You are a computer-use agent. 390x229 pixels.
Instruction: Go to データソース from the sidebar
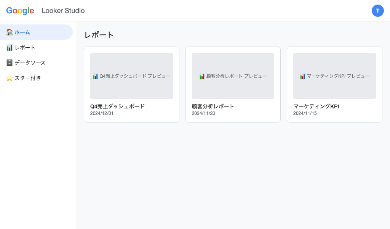click(x=30, y=63)
